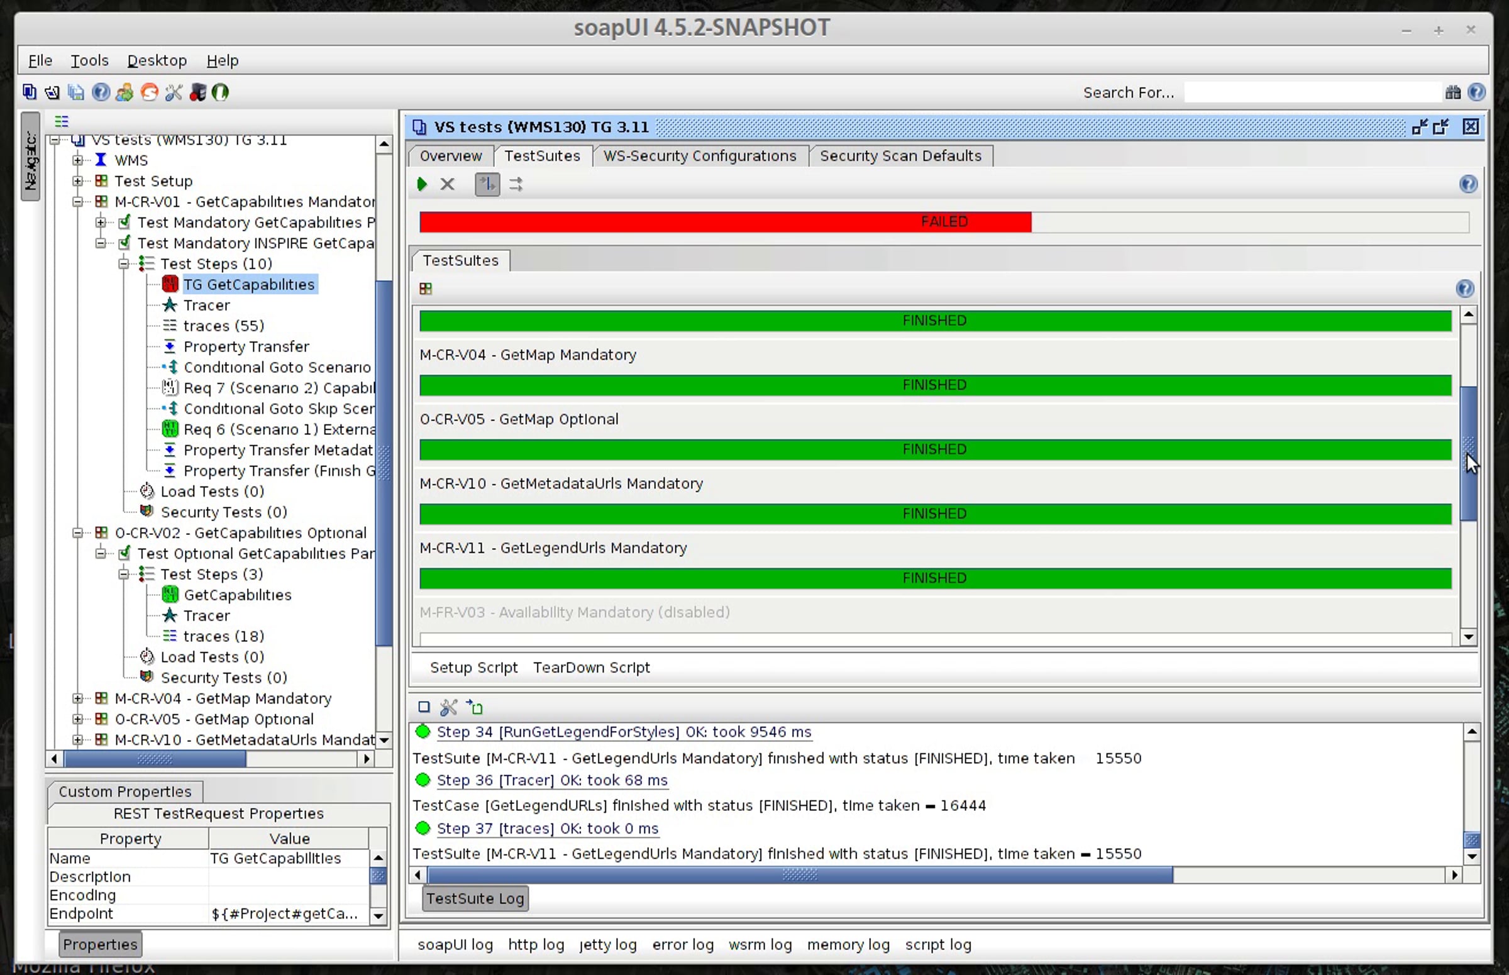This screenshot has height=975, width=1509.
Task: Open Step 36 Tracer log link
Action: tap(551, 780)
